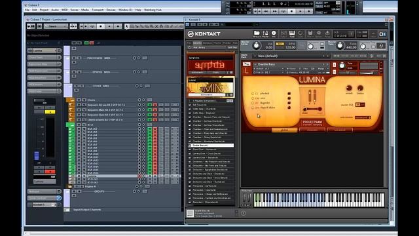This screenshot has height=236, width=419.
Task: Click the Kontakt virtual piano keyboard
Action: pyautogui.click(x=319, y=200)
